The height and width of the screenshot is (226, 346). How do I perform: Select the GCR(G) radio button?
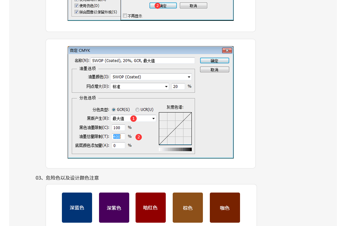114,110
